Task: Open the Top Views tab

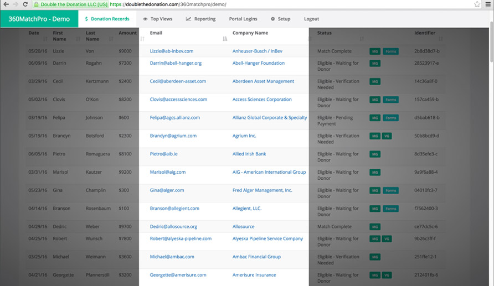Action: 157,19
